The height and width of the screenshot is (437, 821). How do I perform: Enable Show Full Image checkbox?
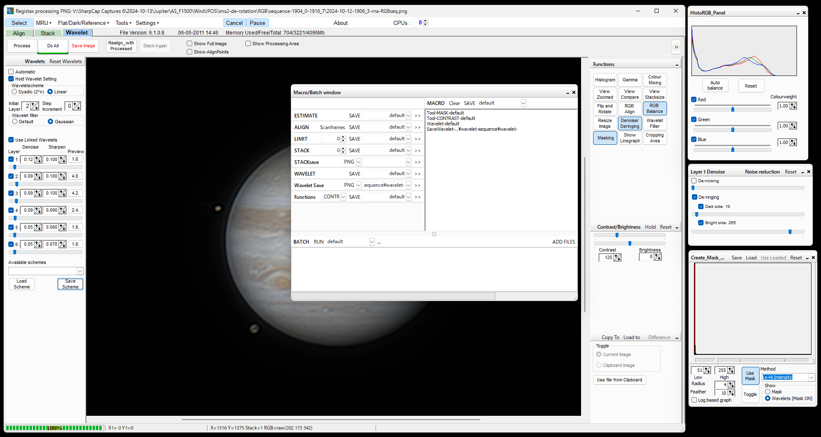pos(190,44)
